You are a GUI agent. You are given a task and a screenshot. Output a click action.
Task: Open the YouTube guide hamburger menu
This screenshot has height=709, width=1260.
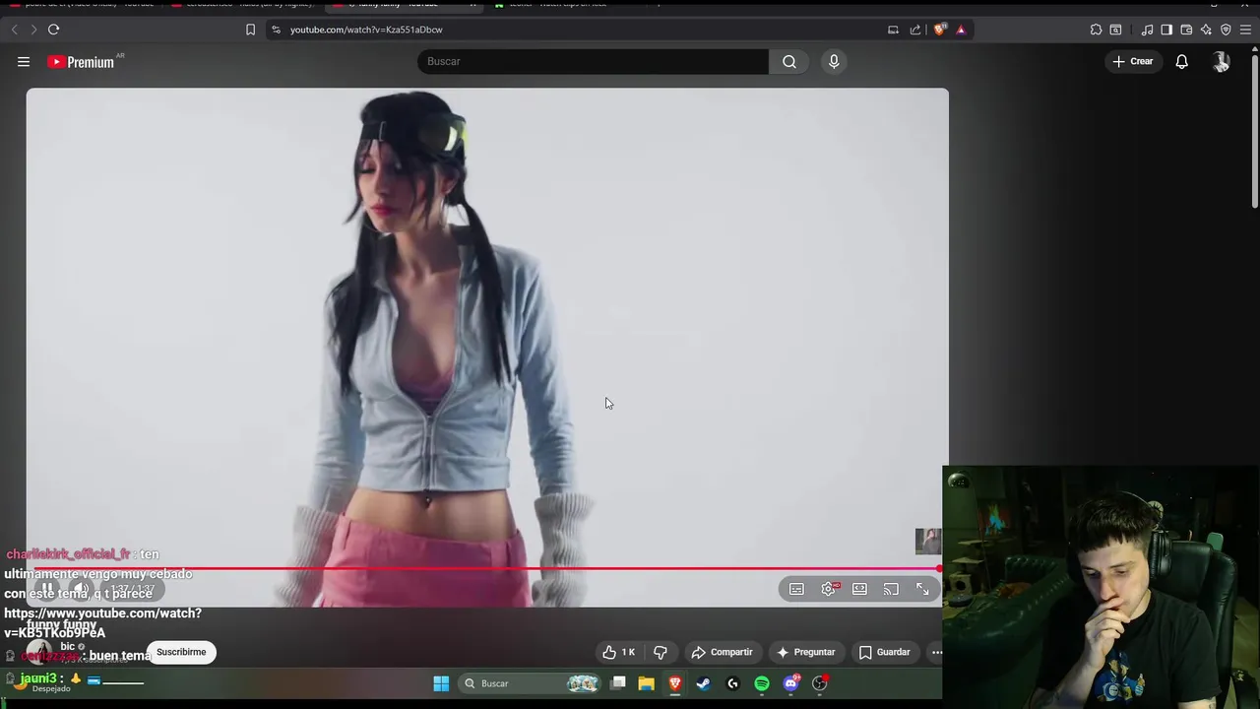[x=24, y=62]
